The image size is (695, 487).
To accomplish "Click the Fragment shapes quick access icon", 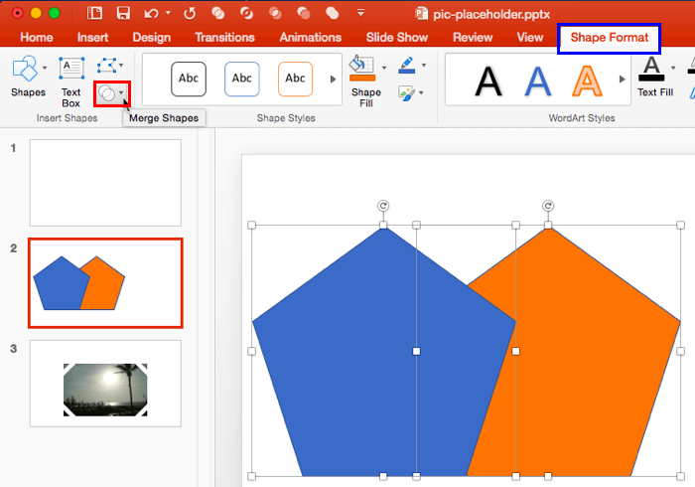I will pos(217,13).
